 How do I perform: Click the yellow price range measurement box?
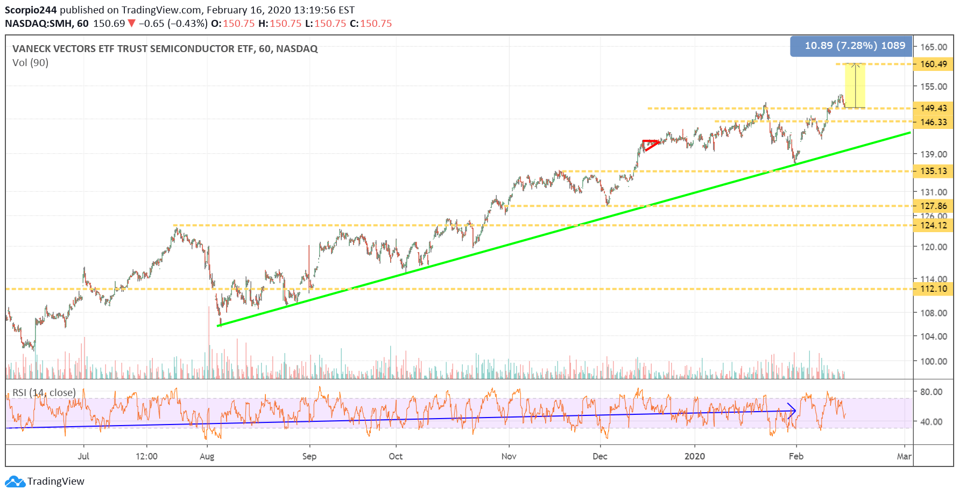[x=855, y=86]
